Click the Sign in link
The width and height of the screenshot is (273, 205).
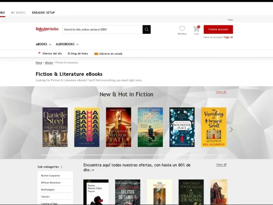(228, 37)
